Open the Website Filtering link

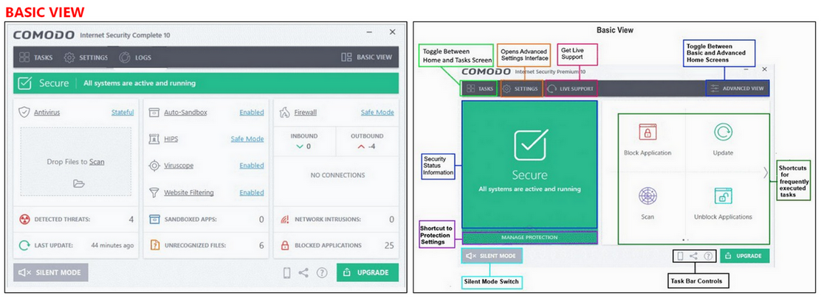point(188,193)
